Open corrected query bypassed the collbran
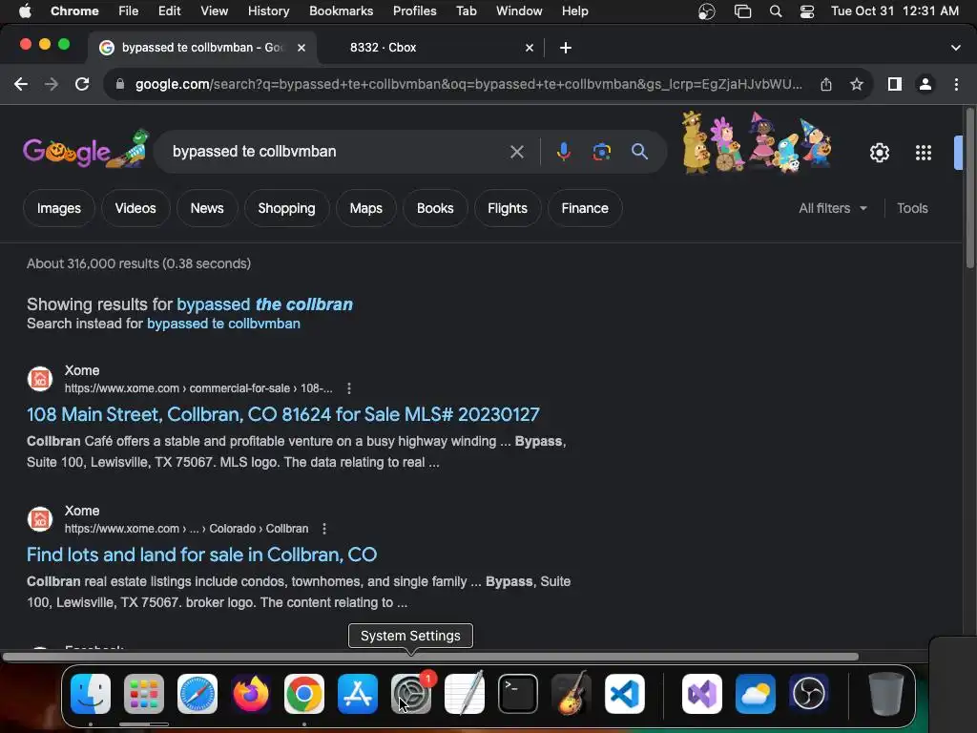This screenshot has width=977, height=733. (265, 304)
